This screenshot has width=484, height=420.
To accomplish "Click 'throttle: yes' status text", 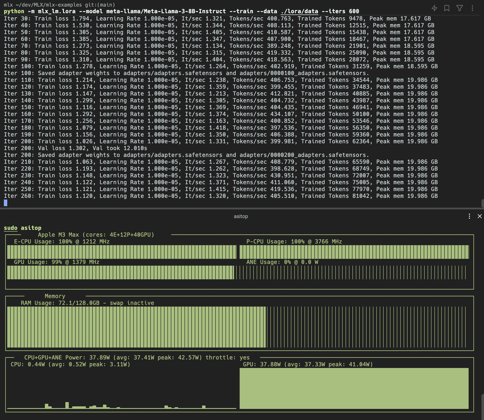I will pos(227,358).
